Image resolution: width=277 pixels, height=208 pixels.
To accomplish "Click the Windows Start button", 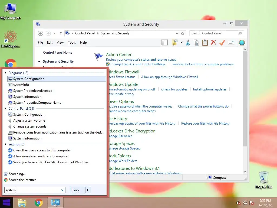I will click(x=6, y=203).
